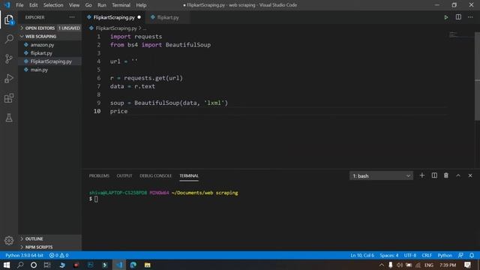Select Python 3.9.0 64-bit interpreter

[x=24, y=255]
